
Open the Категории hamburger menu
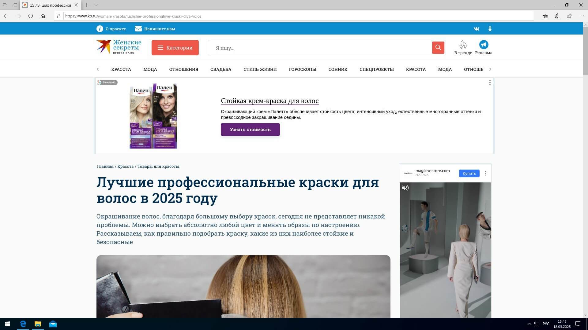click(175, 48)
